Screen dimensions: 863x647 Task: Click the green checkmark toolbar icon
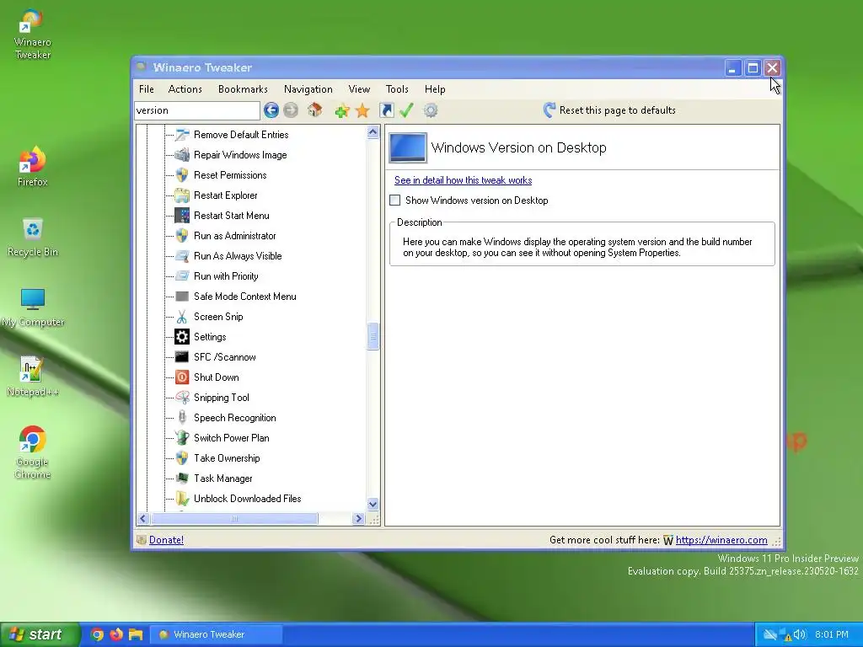[x=406, y=110]
